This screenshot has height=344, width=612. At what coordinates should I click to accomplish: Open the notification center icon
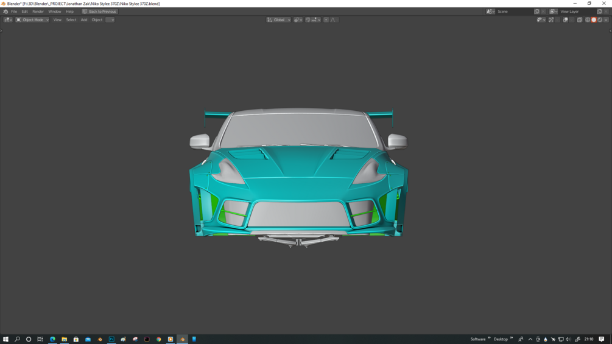point(602,339)
